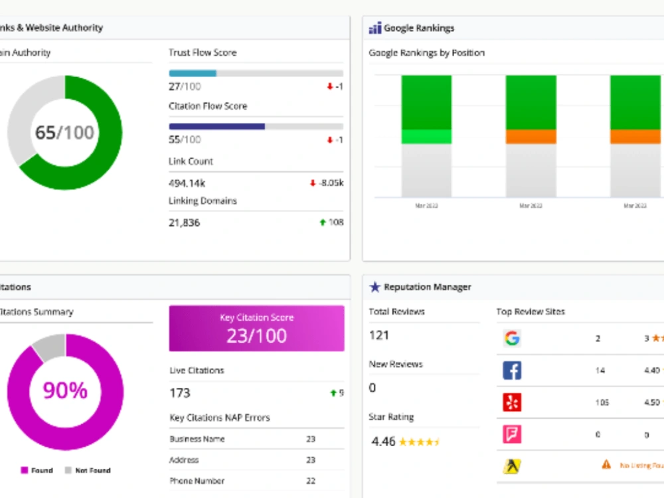Click the Linking Domains value 21,836
Screen dimensions: 664x498
[x=184, y=222]
